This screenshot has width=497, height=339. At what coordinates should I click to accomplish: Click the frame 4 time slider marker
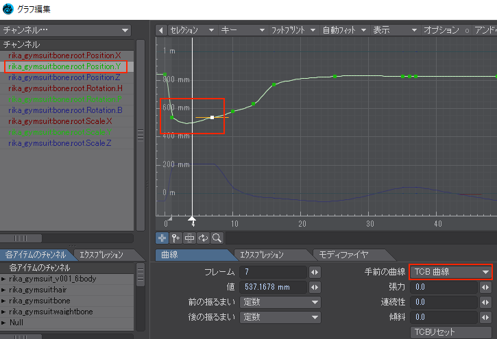(x=192, y=219)
